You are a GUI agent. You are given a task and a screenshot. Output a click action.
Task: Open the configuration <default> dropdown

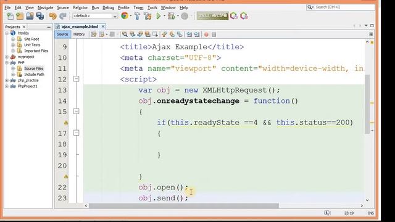[95, 16]
